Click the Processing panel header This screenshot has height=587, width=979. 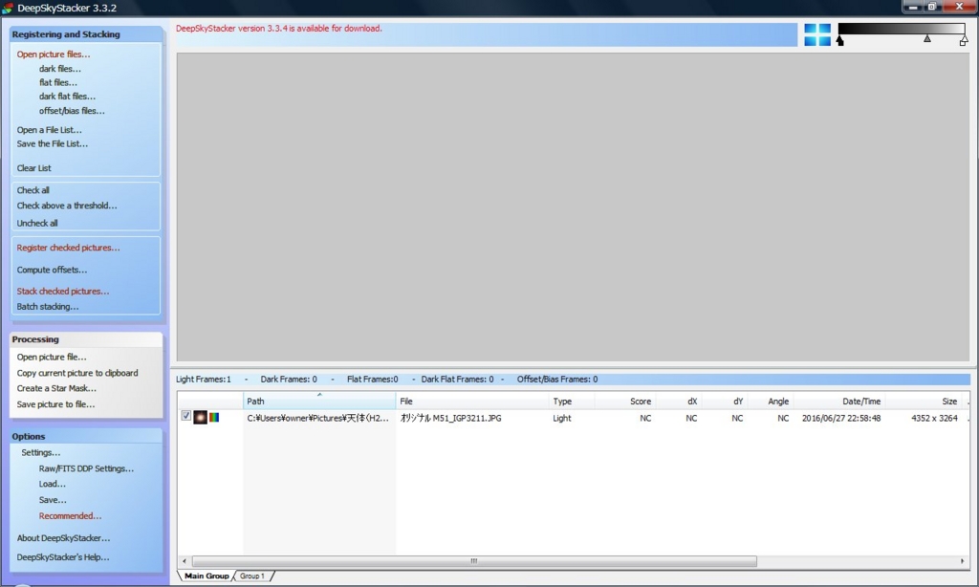[x=86, y=339]
